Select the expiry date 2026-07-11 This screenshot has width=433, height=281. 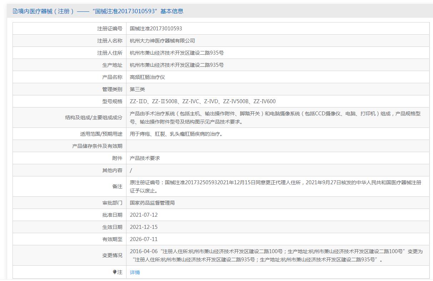(x=144, y=239)
